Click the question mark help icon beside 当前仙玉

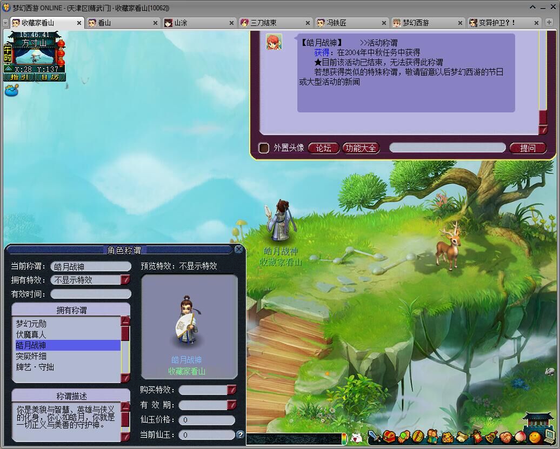tap(241, 434)
